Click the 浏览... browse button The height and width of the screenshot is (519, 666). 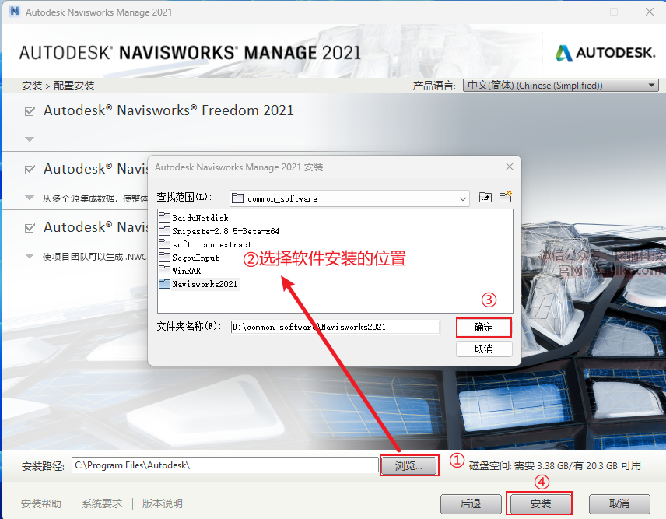(x=409, y=466)
